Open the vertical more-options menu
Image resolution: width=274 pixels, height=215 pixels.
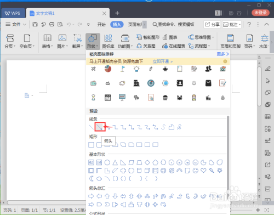click(x=258, y=24)
